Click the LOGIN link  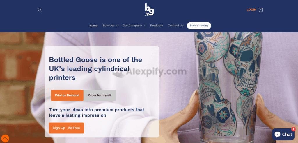coord(251,10)
